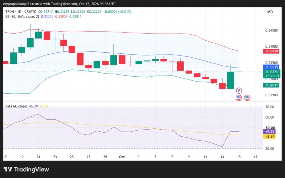Click the 0.33500 price axis label
The height and width of the screenshot is (178, 285).
pos(271,63)
